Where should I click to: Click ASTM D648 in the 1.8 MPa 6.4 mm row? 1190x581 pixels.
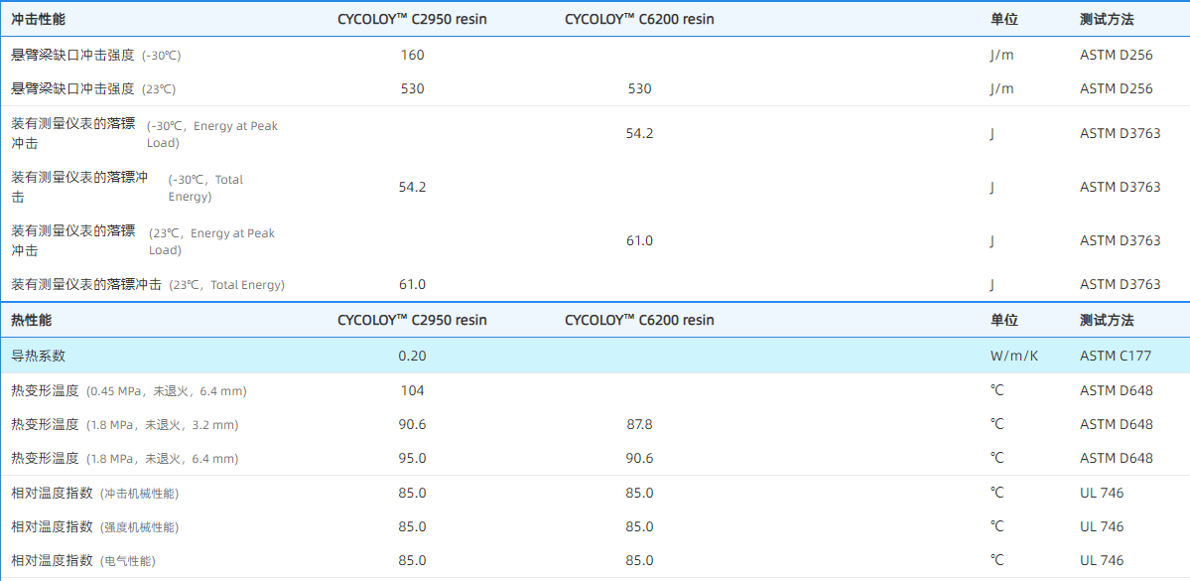pyautogui.click(x=1117, y=459)
